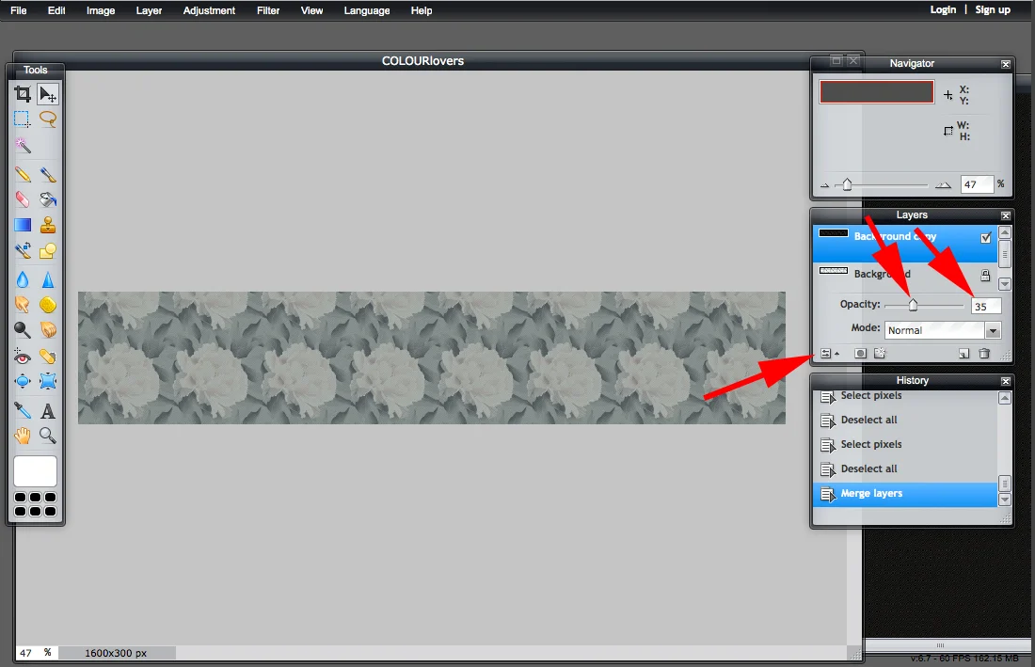Image resolution: width=1035 pixels, height=667 pixels.
Task: Select the Clone Stamp tool
Action: tap(48, 225)
